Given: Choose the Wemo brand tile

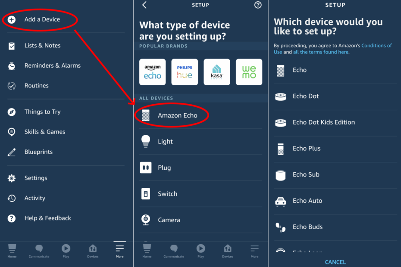Looking at the screenshot, I should 249,72.
